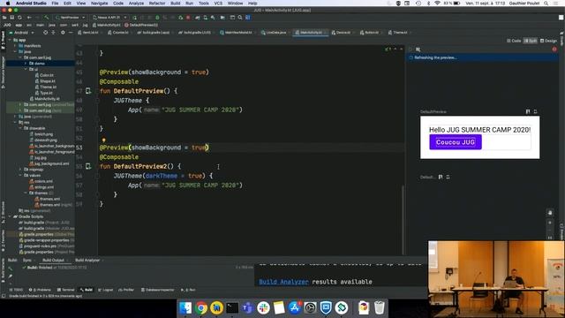Screen dimensions: 565x318
Task: Select Color.kt in project tree
Action: pos(44,75)
